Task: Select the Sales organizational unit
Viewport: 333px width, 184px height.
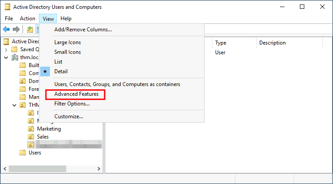Action: click(43, 137)
